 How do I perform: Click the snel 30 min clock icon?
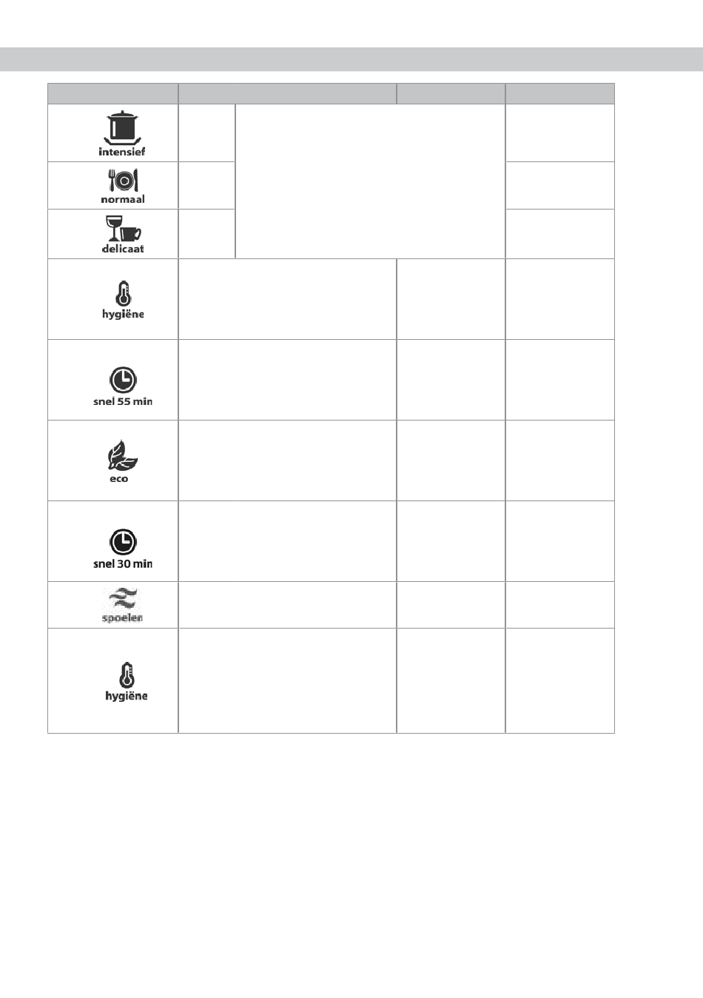(x=123, y=543)
